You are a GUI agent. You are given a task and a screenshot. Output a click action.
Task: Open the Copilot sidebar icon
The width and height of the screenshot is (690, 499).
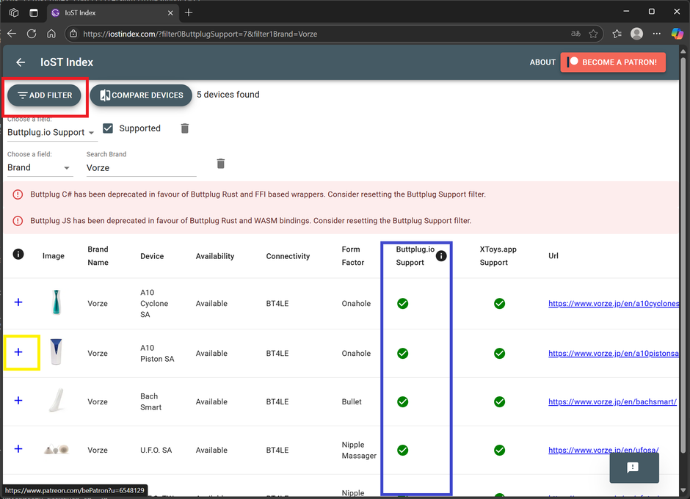click(x=678, y=34)
